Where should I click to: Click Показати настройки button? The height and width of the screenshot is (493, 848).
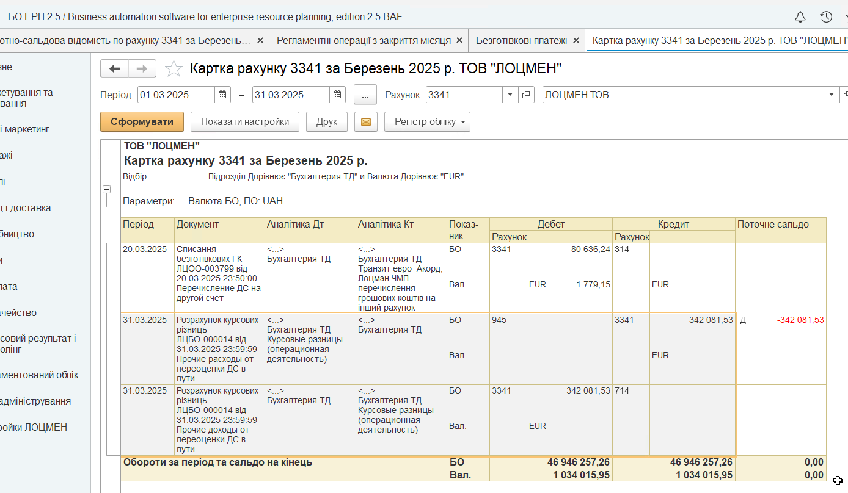(245, 122)
